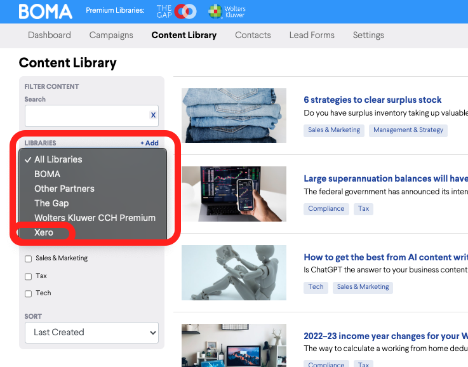Click Tax tag on superannuation article
This screenshot has width=468, height=367.
coord(363,208)
